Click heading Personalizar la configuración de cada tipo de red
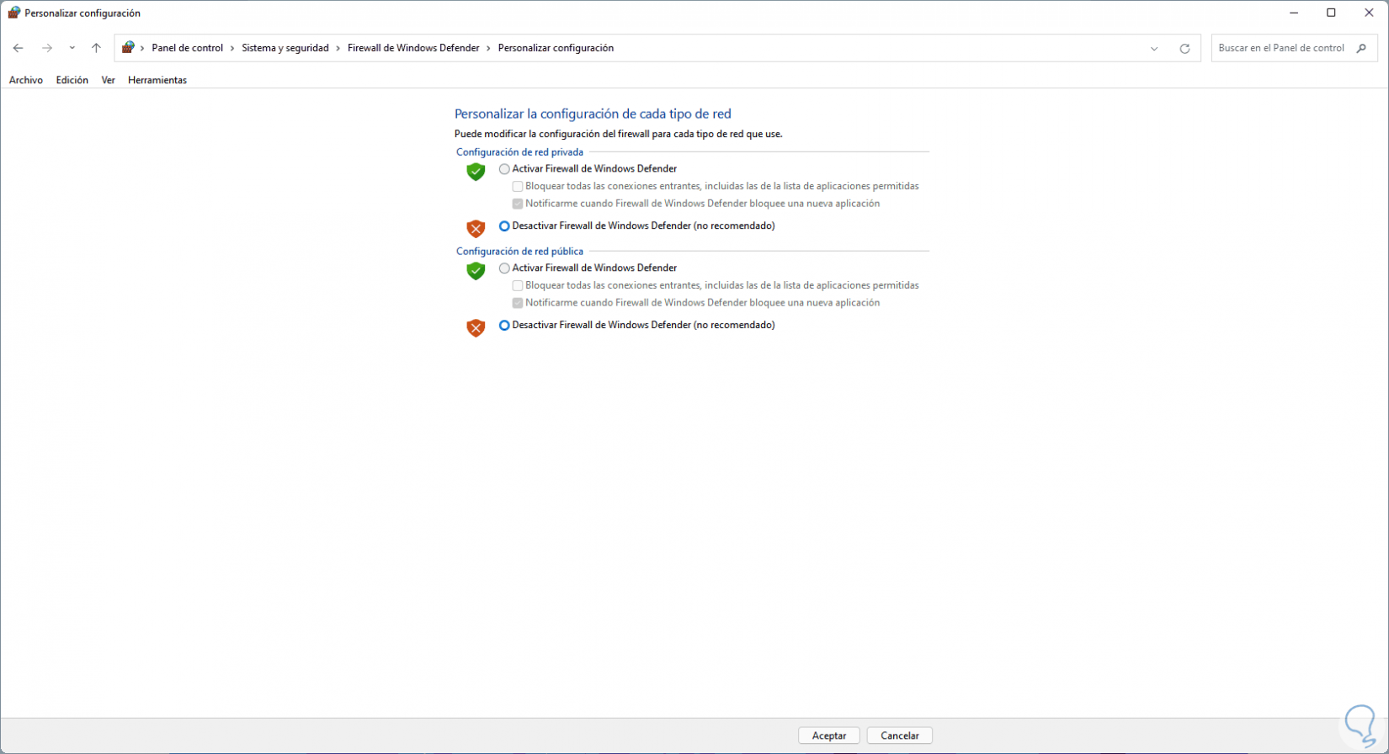This screenshot has width=1389, height=754. pos(593,114)
